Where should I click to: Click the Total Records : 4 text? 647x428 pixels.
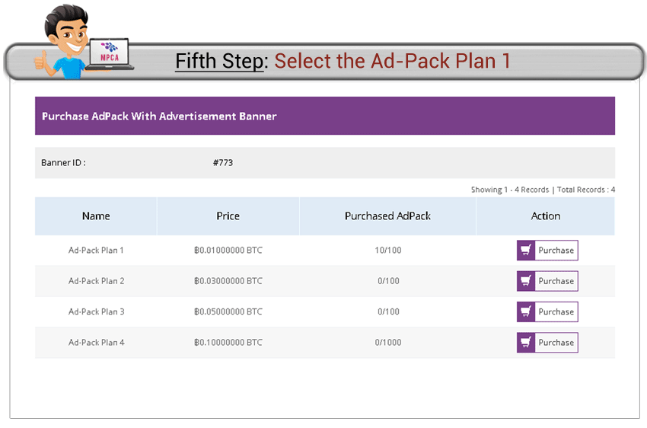586,190
